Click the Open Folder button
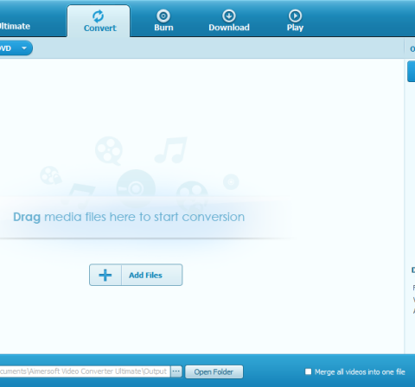This screenshot has width=415, height=387. (214, 371)
